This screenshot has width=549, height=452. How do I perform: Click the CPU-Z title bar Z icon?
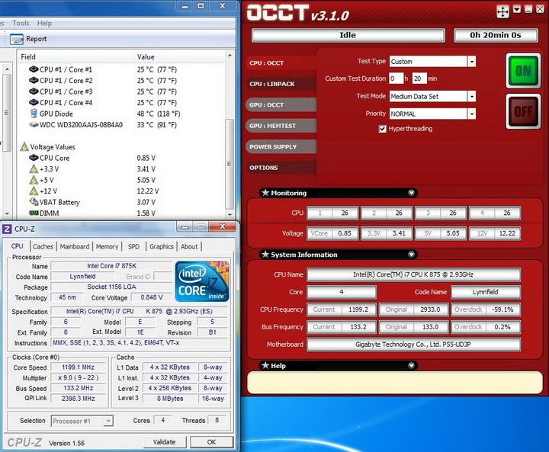click(7, 229)
